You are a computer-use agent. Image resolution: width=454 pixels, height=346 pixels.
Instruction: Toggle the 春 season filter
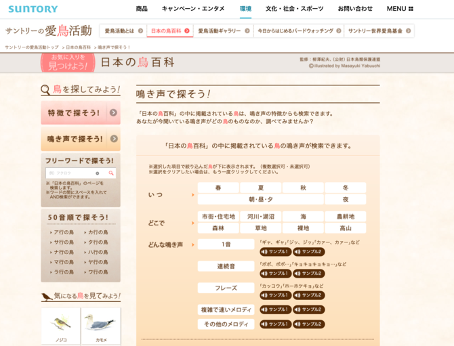coord(218,188)
